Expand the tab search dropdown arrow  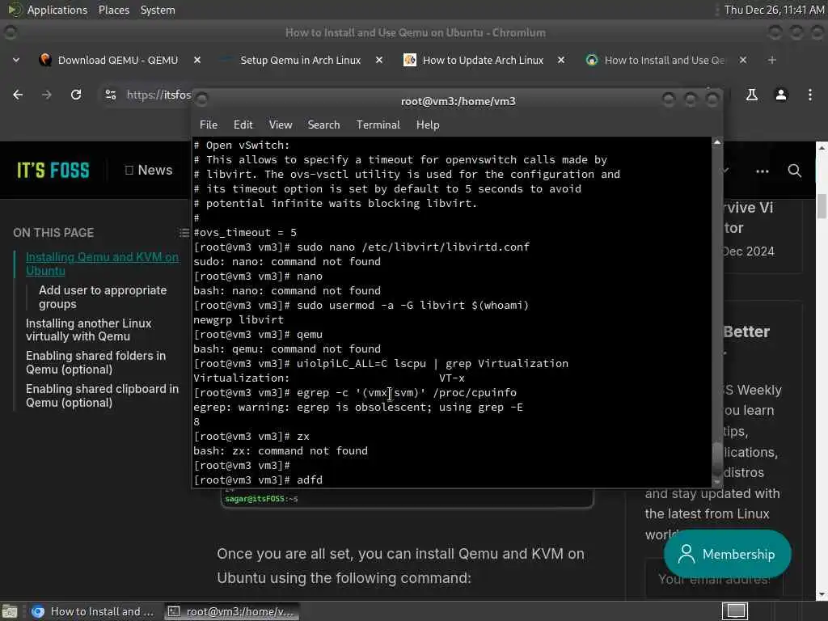pos(16,60)
